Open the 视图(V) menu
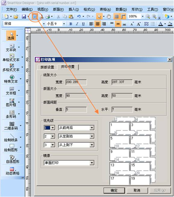Viewport: 174px width, 197px height. pos(43,10)
